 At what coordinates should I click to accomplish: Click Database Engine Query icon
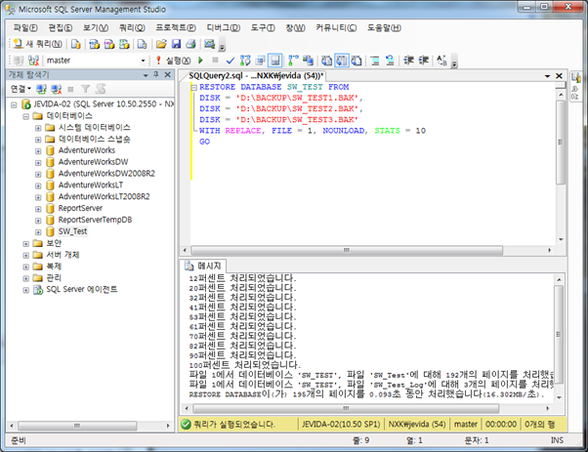(x=75, y=44)
